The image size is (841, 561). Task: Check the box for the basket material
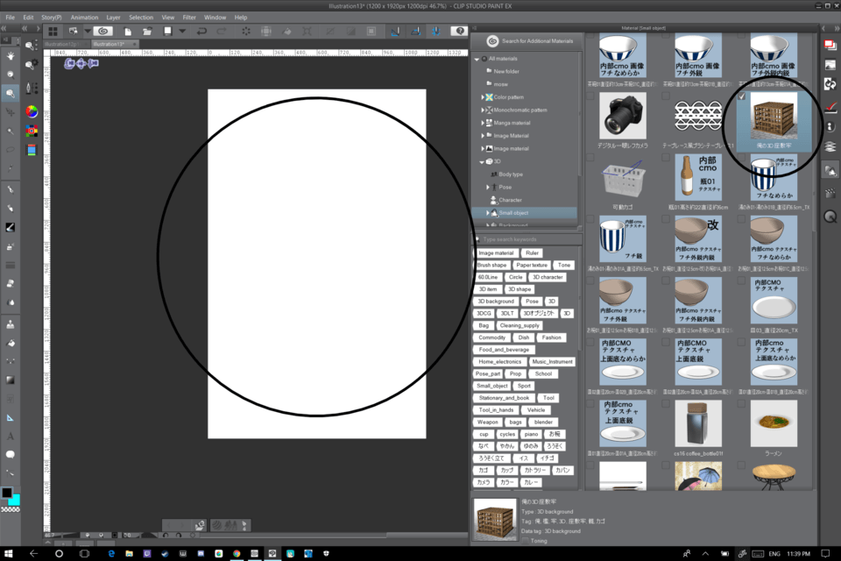coord(590,158)
